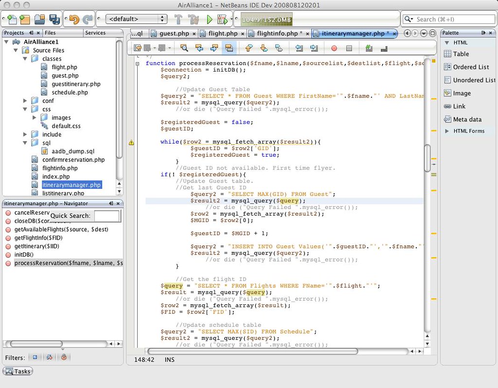Screen dimensions: 498x388
Task: Maximize the editor window button
Action: pos(432,33)
